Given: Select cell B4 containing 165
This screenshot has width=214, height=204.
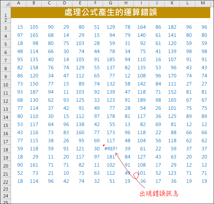Looking at the screenshot, I should [34, 35].
